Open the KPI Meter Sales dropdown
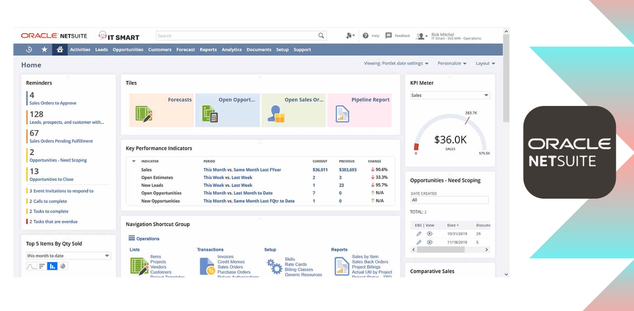This screenshot has height=311, width=634. (450, 95)
